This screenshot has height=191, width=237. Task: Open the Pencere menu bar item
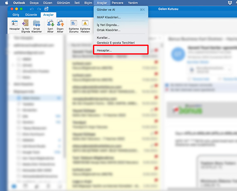tap(117, 3)
